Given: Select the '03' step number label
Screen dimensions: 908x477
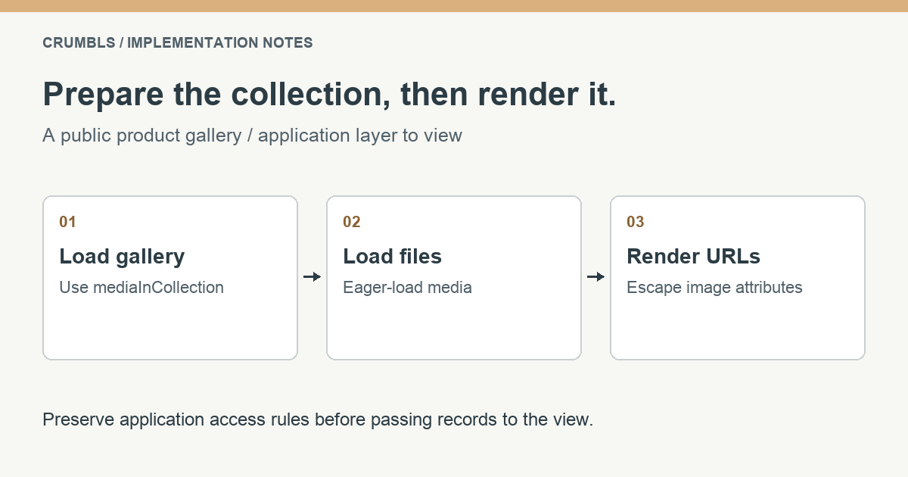Looking at the screenshot, I should click(636, 222).
